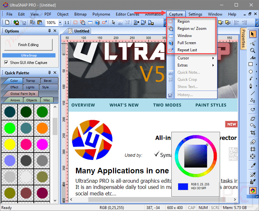The image size is (259, 211).
Task: Pin the Options panel
Action: (x=49, y=31)
